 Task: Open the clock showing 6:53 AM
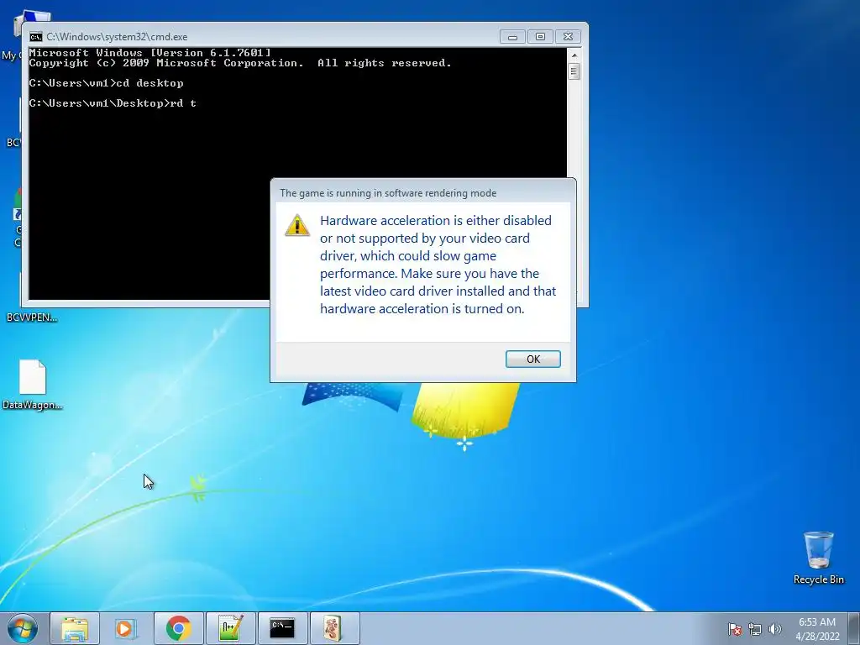click(x=817, y=629)
